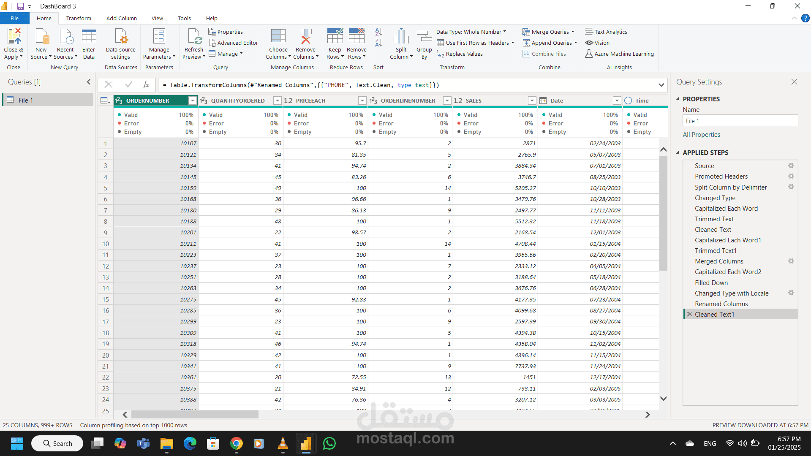Sort ascending with the A-Z icon
This screenshot has height=456, width=811.
pos(378,32)
